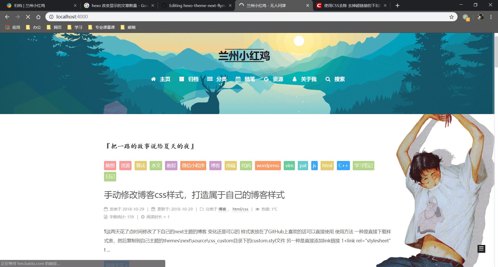Click the extension icon with badge 1
The image size is (498, 267).
point(466,17)
